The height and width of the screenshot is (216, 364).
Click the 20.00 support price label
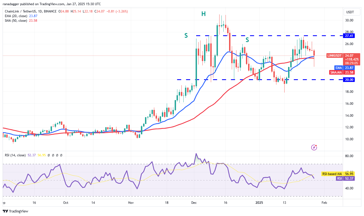350,80
